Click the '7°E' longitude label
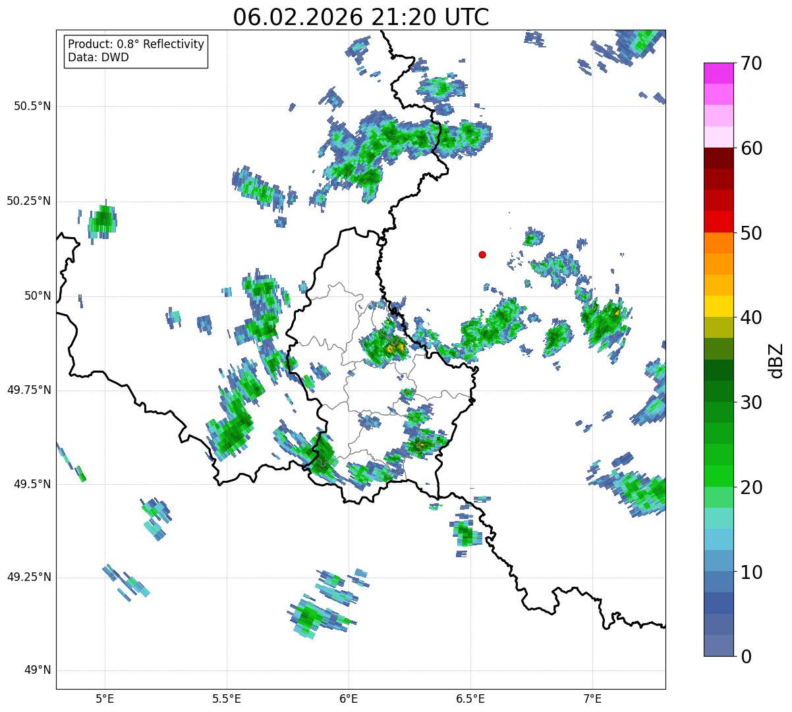 pyautogui.click(x=592, y=698)
